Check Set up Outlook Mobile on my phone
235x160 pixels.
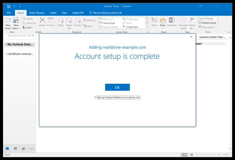95,97
